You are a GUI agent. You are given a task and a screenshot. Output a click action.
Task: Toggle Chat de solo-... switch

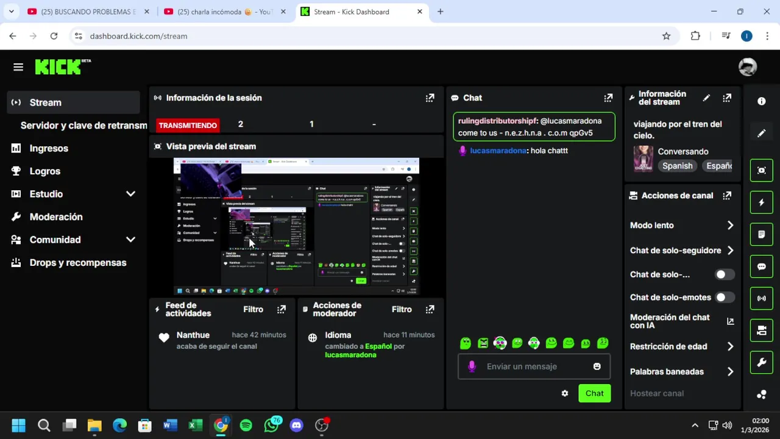(724, 274)
